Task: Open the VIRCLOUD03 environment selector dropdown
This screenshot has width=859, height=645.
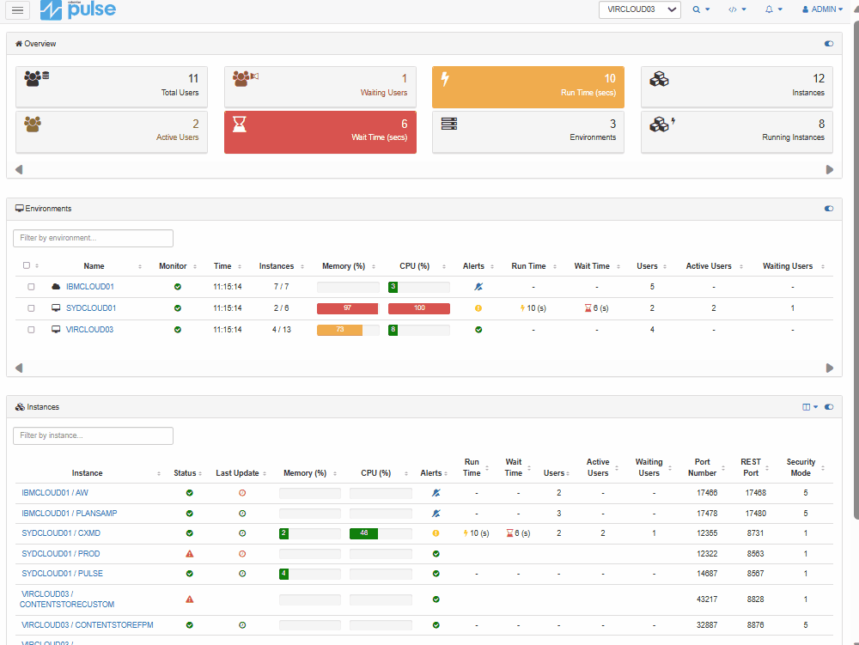Action: (639, 9)
